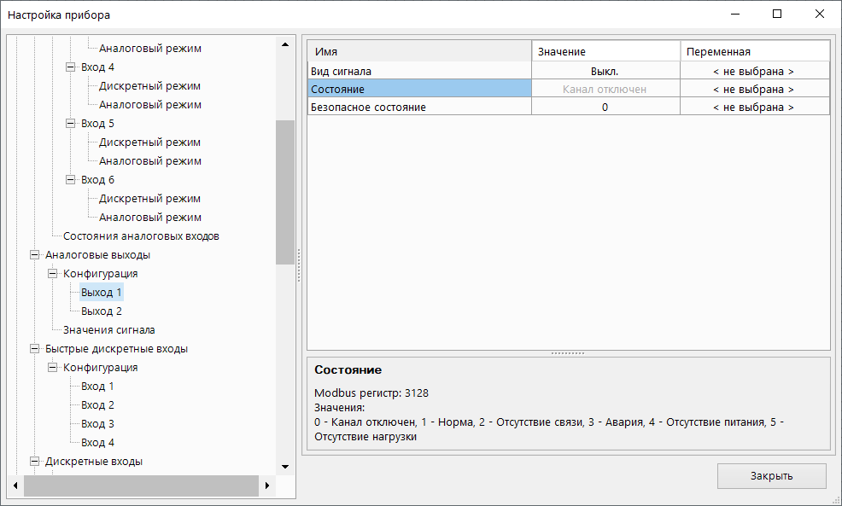Select Аналоговый режим under Вход 6

coord(149,218)
